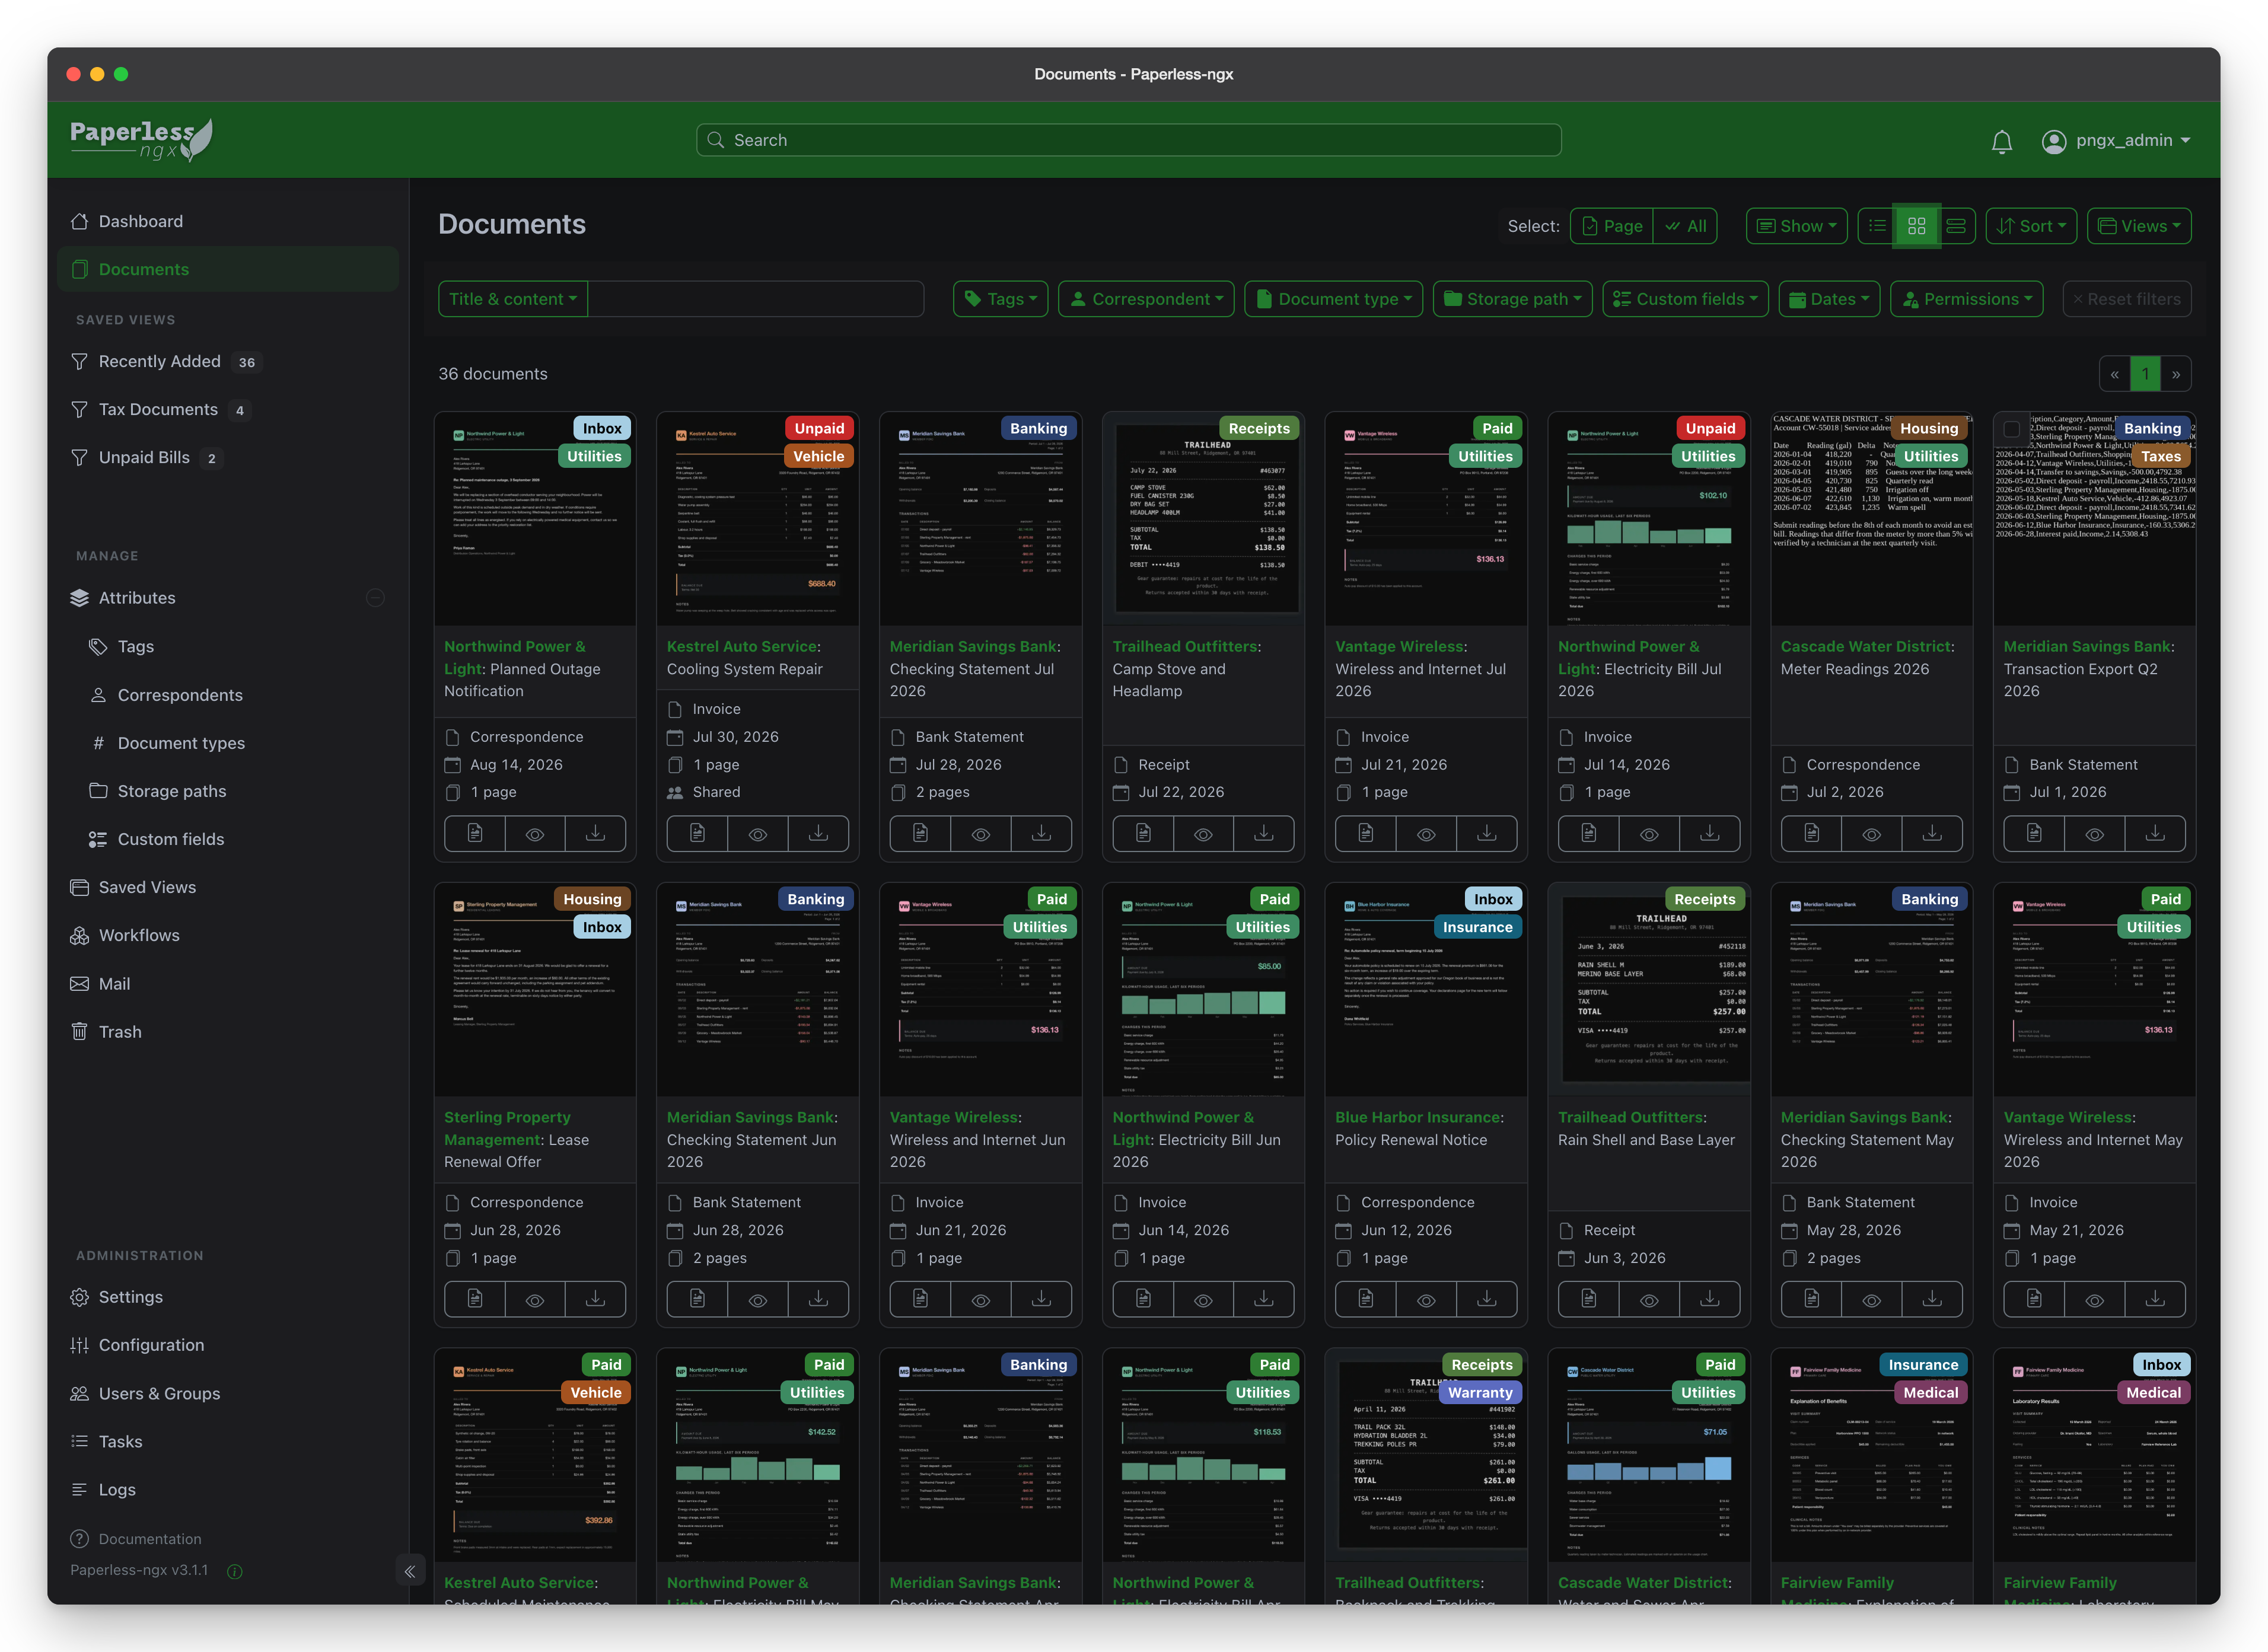The height and width of the screenshot is (1652, 2268).
Task: Preview the Meter Readings 2026 document
Action: pyautogui.click(x=1872, y=833)
